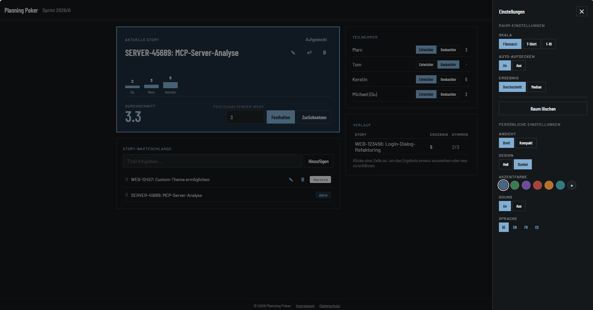Click the Wartend status badge
Screen dimensions: 593x310
pyautogui.click(x=320, y=179)
